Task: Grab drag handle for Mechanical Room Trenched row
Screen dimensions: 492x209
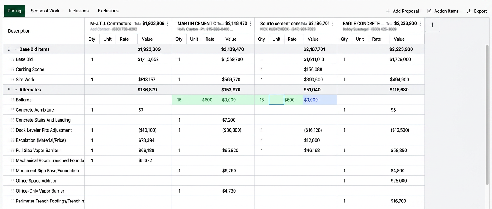Action: pos(12,160)
